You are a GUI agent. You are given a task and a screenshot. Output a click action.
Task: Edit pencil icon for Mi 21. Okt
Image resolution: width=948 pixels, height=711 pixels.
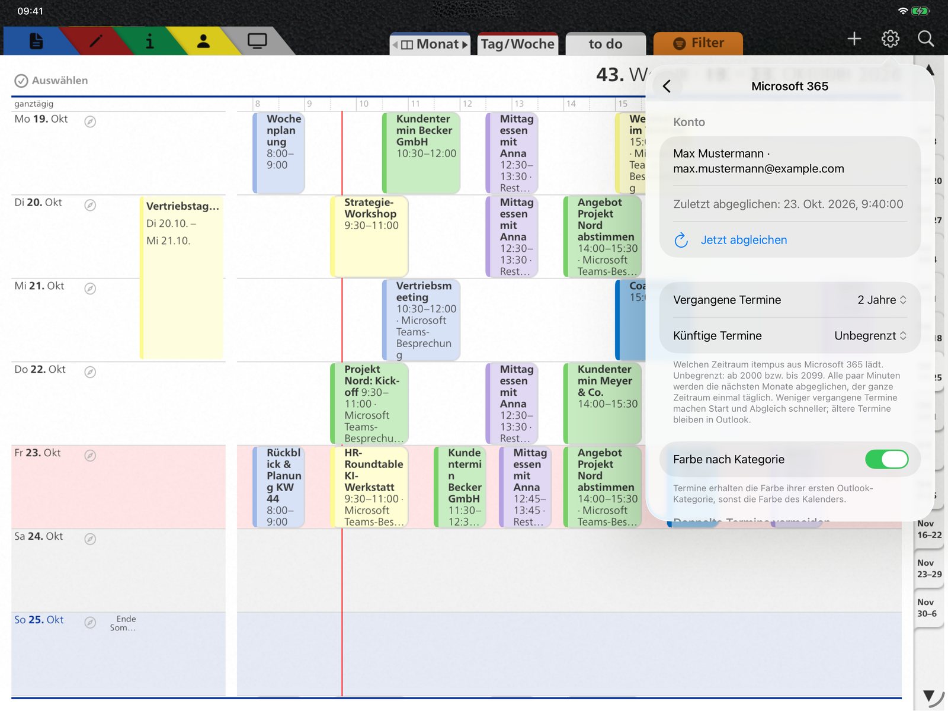[x=90, y=289]
